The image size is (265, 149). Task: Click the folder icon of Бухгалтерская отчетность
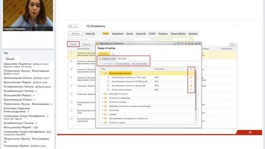106,73
